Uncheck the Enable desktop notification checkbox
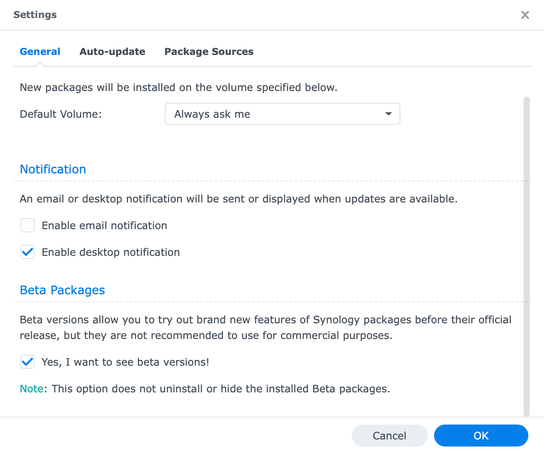 pyautogui.click(x=27, y=252)
